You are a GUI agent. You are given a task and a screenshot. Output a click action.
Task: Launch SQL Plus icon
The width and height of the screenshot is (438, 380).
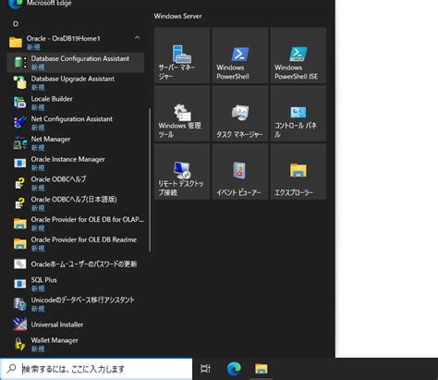pos(20,284)
